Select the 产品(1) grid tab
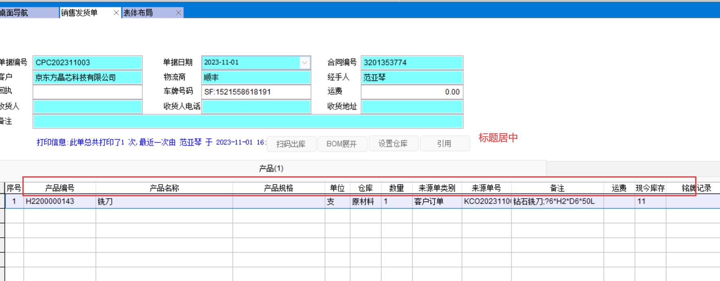Image resolution: width=720 pixels, height=281 pixels. point(271,169)
